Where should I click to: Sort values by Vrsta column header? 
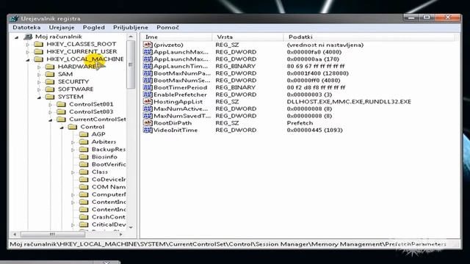pos(247,37)
